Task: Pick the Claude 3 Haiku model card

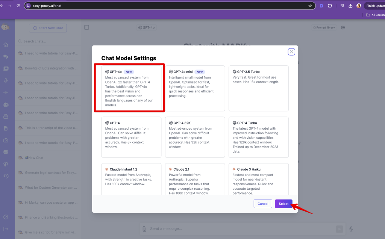Action: click(x=258, y=179)
